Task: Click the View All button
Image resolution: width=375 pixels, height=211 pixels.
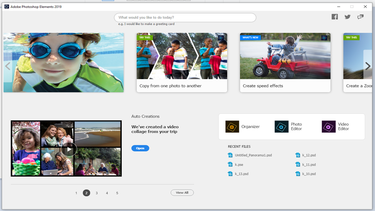Action: coord(182,193)
